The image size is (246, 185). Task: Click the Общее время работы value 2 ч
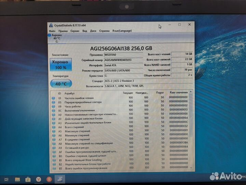click(x=182, y=75)
